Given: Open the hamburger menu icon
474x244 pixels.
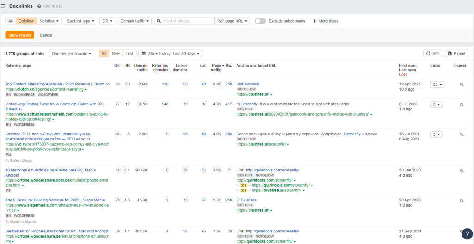Looking at the screenshot, I should (x=3, y=6).
